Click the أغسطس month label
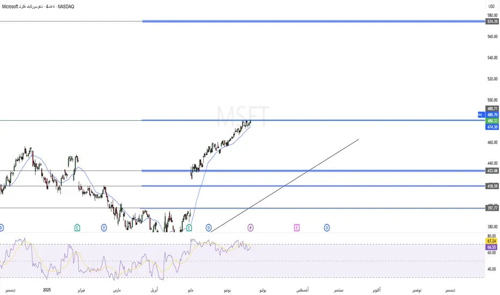Image resolution: width=500 pixels, height=295 pixels. 302,290
